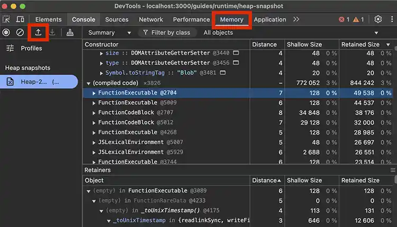
Task: Open DevTools settings gear
Action: click(378, 20)
